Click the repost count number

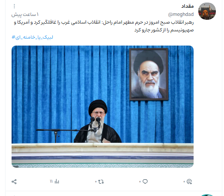pyautogui.click(x=96, y=182)
